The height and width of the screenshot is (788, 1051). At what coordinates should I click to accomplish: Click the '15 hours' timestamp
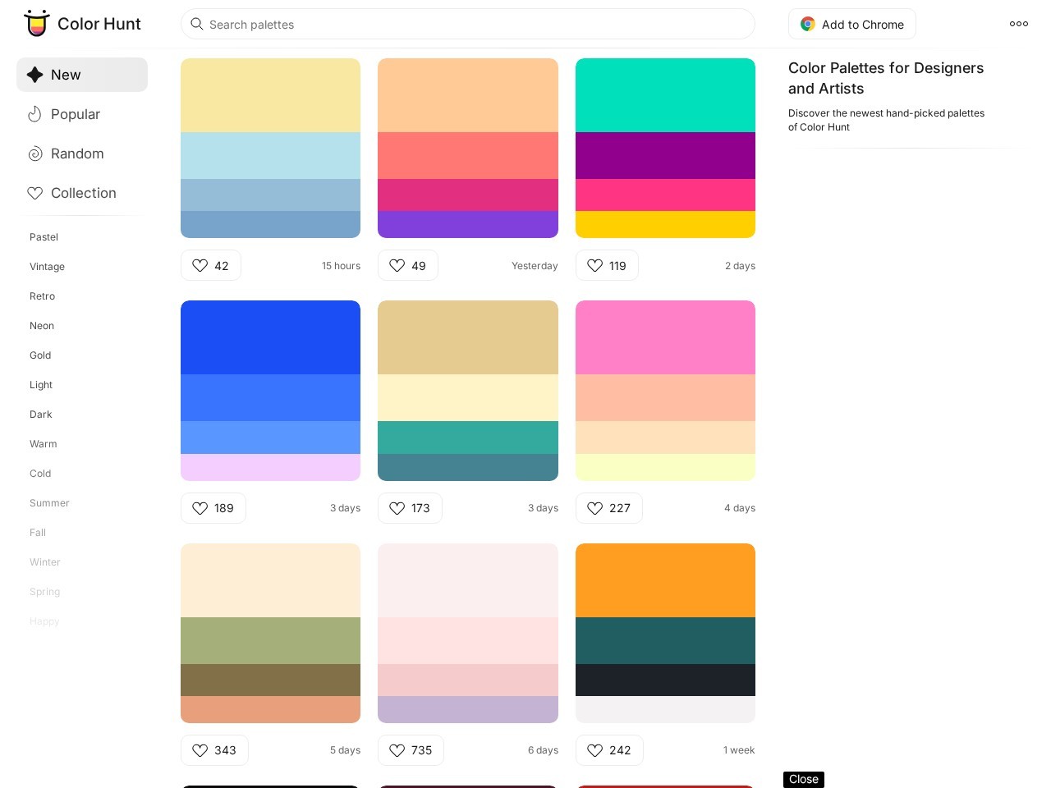[341, 266]
